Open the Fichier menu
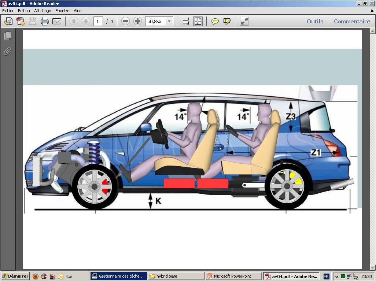376x282 pixels. click(x=8, y=11)
